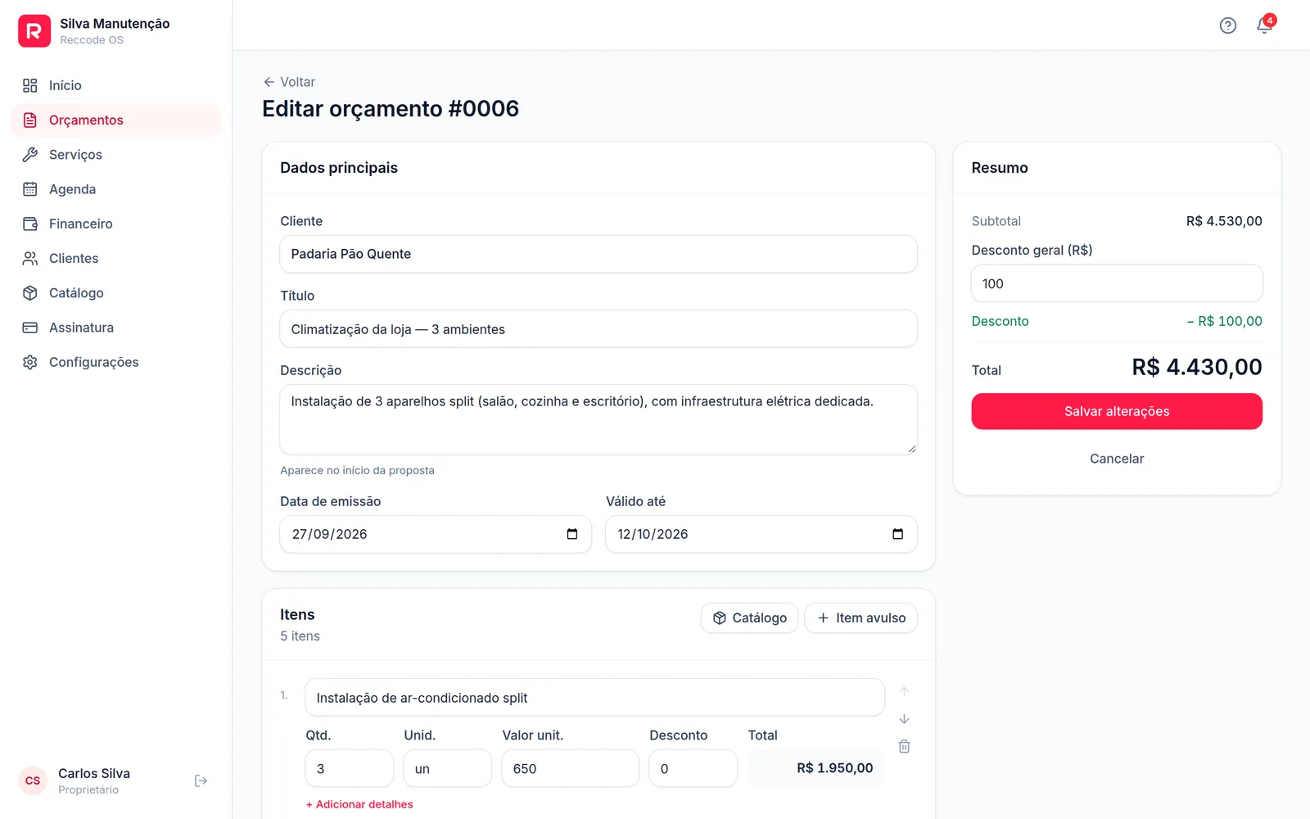
Task: Click Cancelar button in Resumo
Action: [1117, 459]
